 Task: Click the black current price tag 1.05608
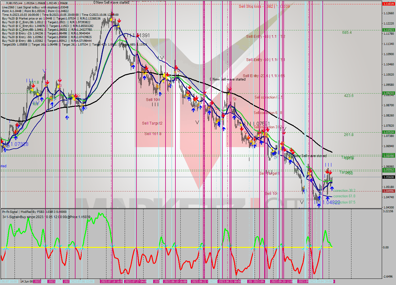coord(388,177)
